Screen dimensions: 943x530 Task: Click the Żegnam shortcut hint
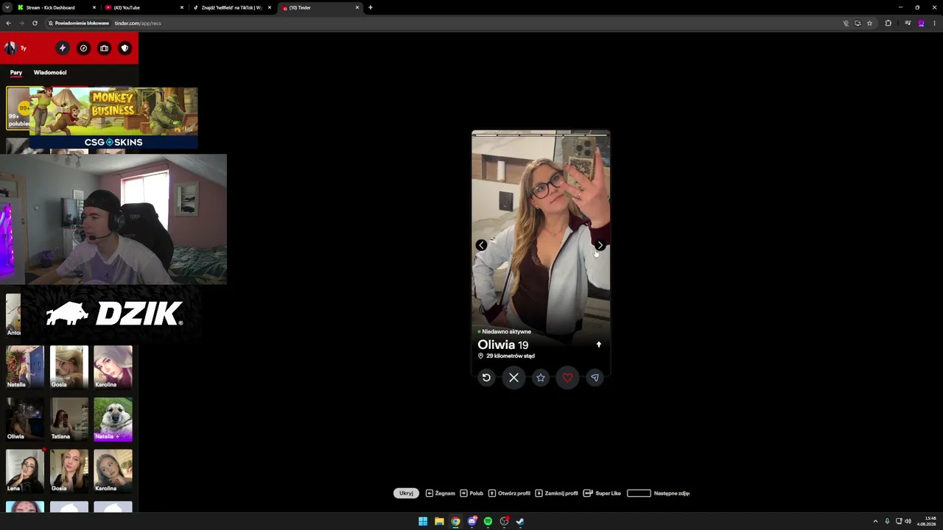click(441, 493)
